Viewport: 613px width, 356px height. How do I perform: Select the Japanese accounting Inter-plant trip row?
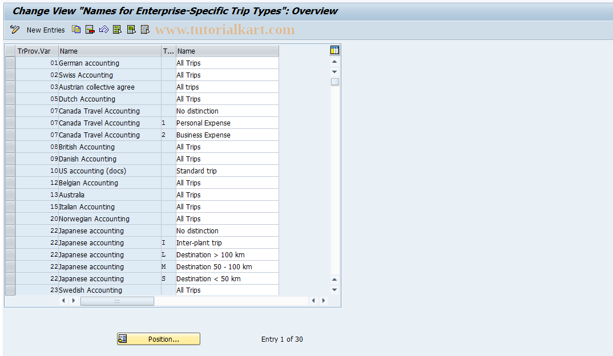click(10, 242)
